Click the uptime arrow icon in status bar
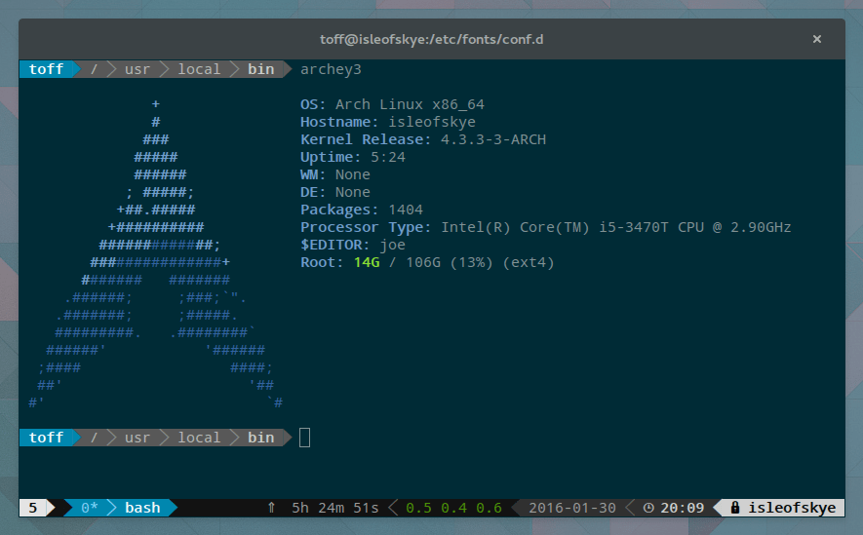 (x=271, y=508)
